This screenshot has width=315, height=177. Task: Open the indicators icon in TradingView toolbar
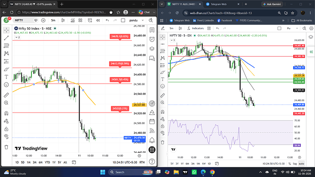[73, 20]
